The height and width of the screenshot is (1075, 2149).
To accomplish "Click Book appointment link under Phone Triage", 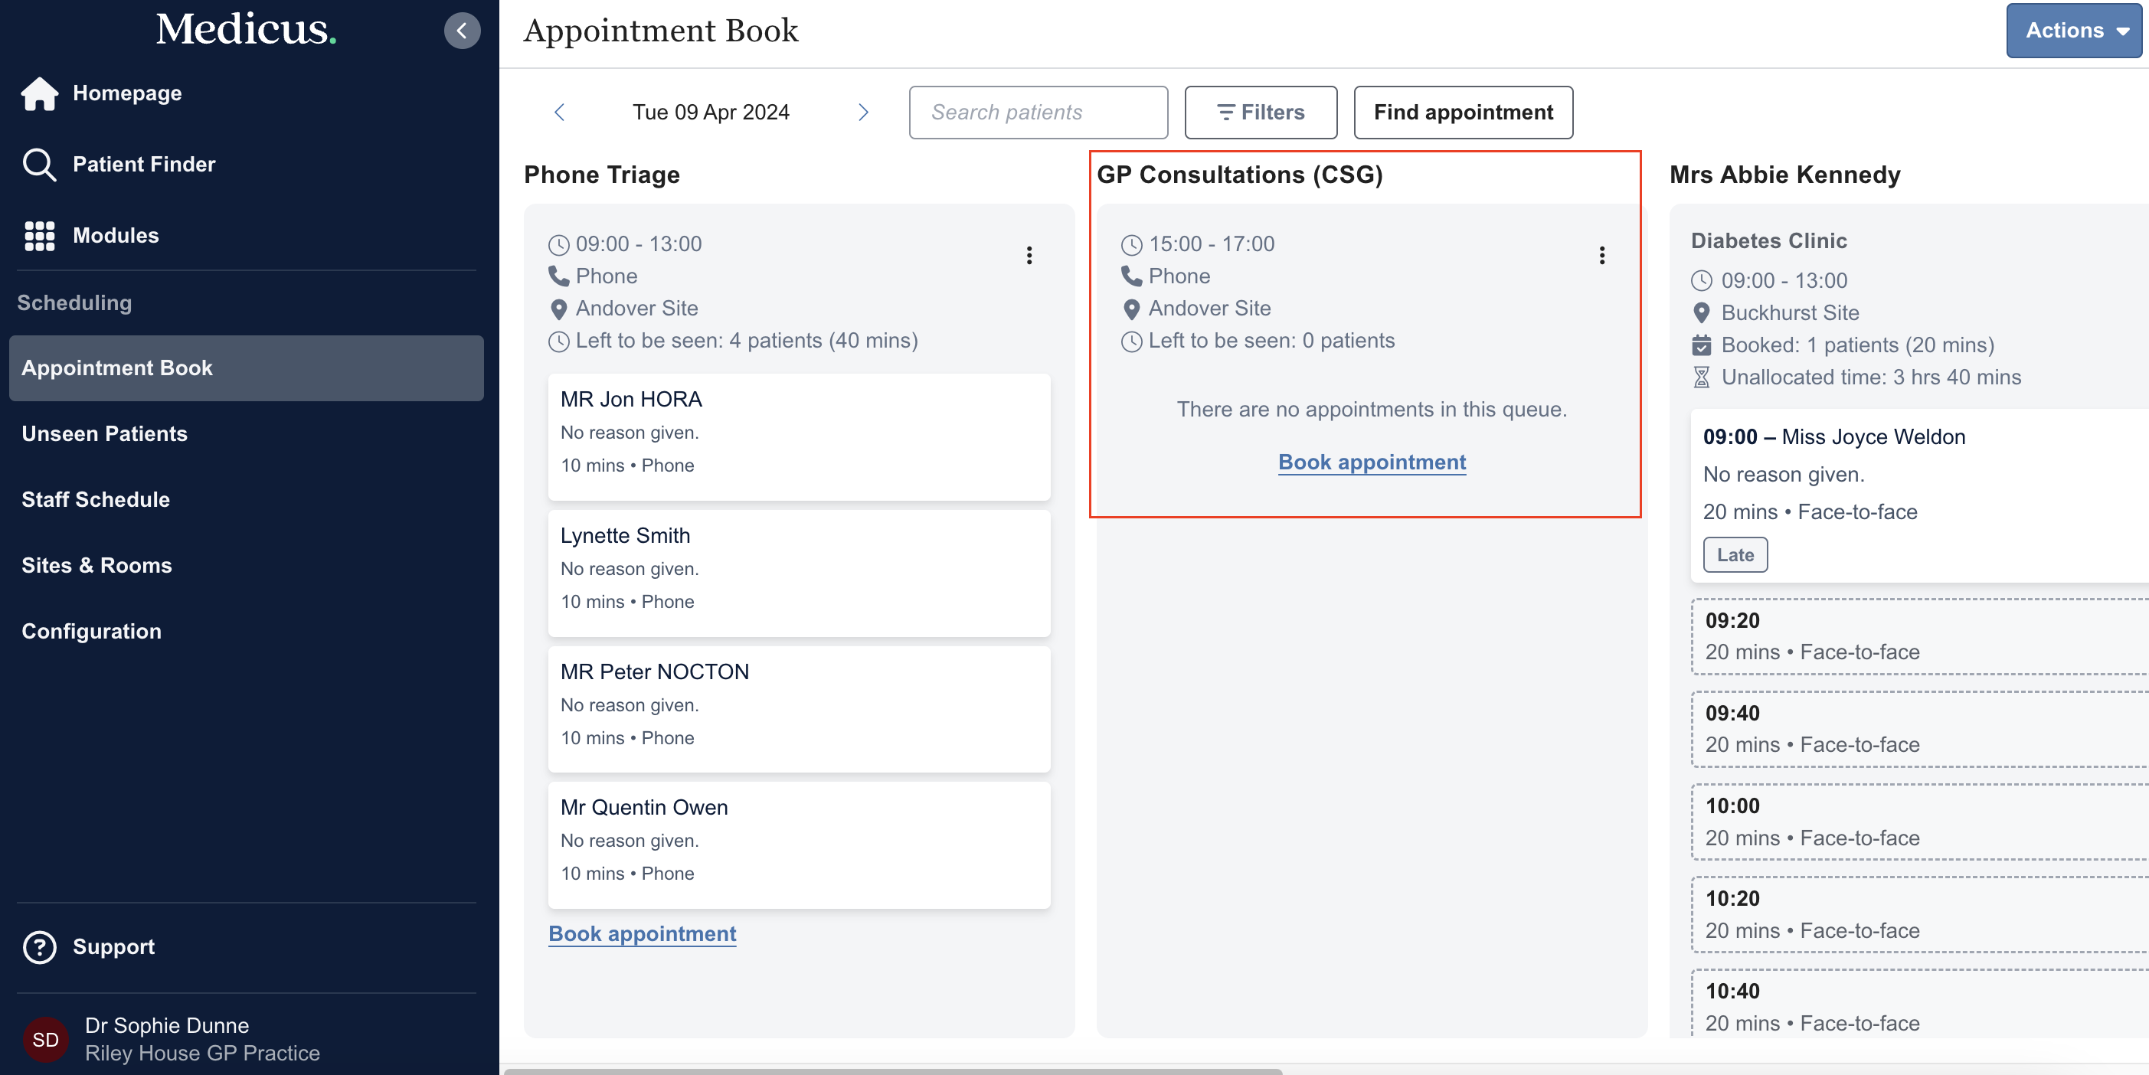I will click(642, 933).
